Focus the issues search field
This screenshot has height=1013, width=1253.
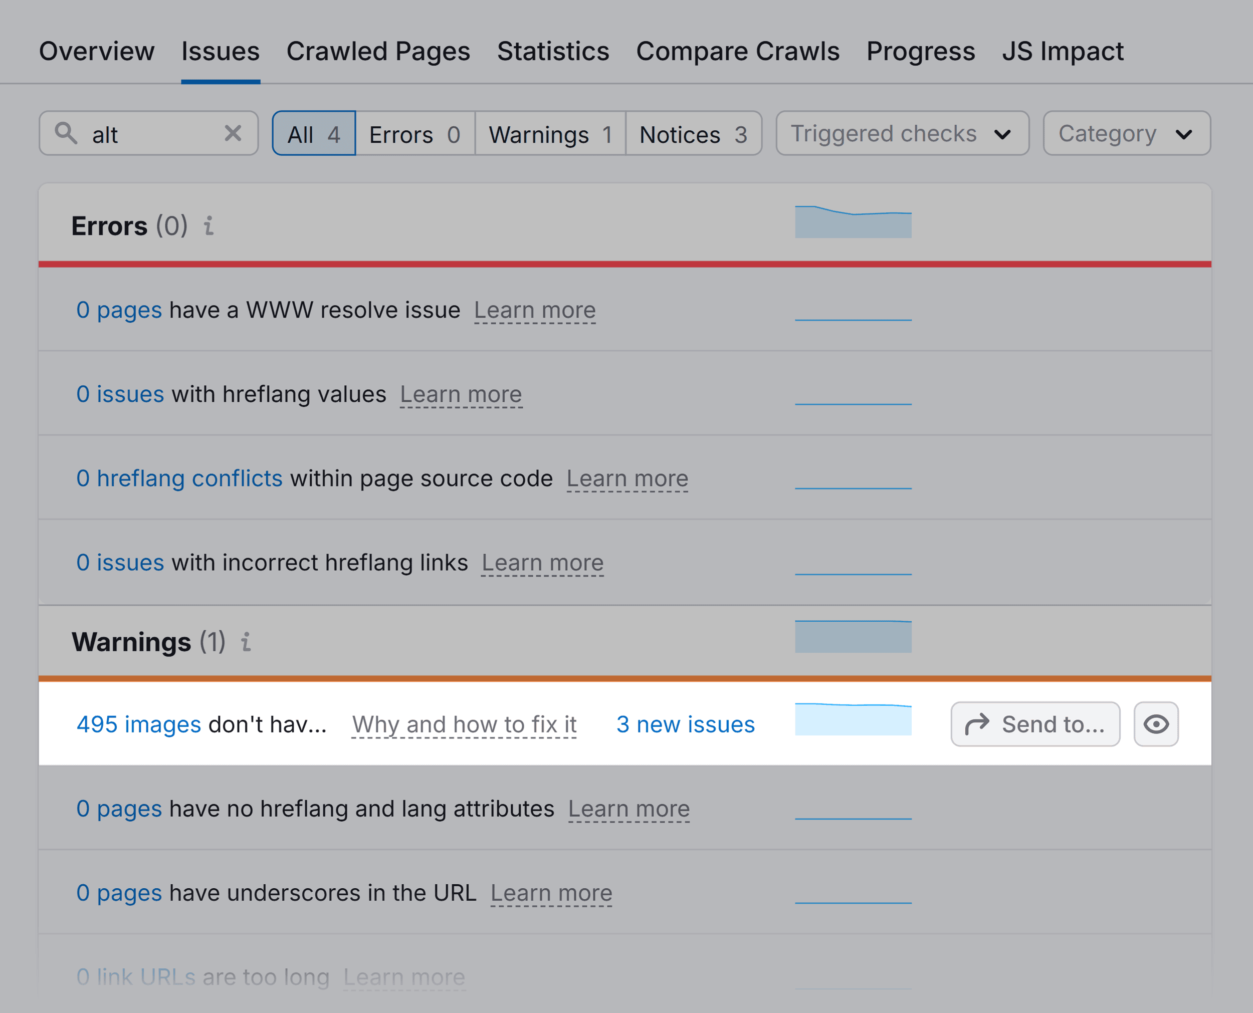tap(149, 134)
